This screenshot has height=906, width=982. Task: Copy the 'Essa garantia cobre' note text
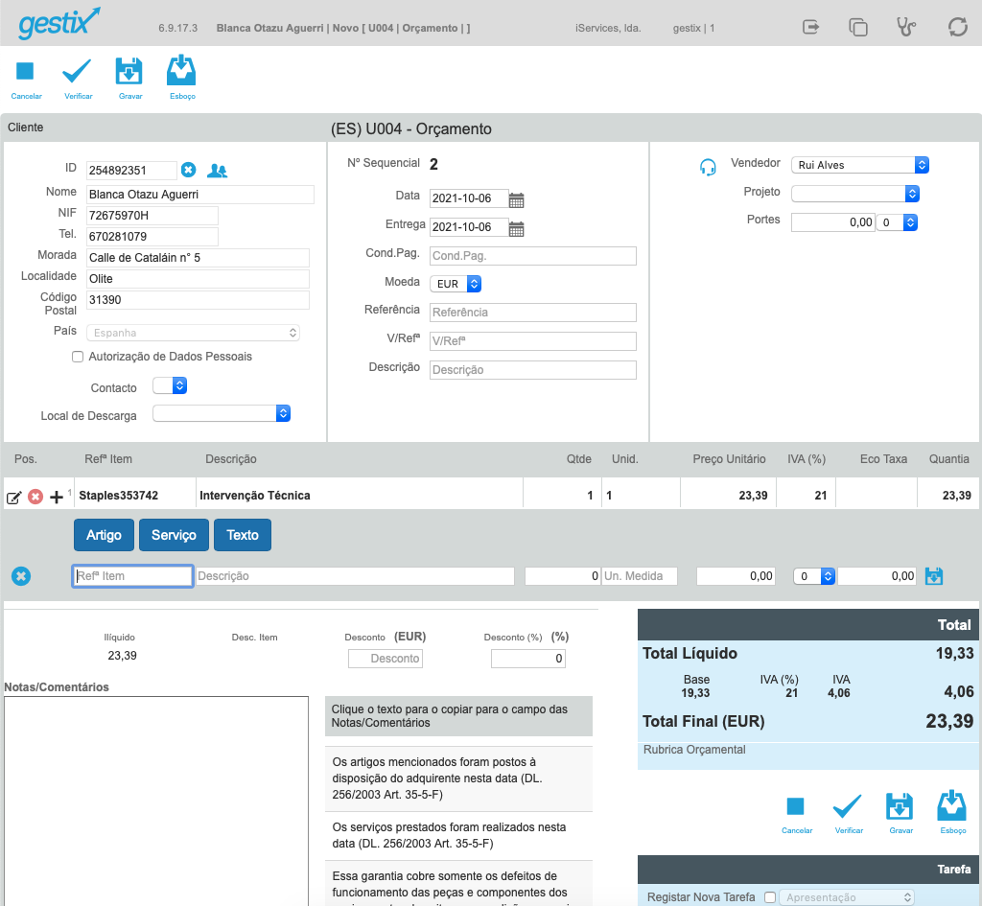click(x=458, y=883)
